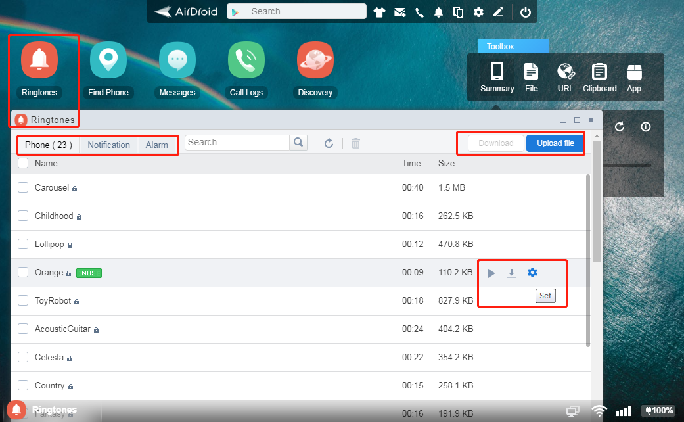Image resolution: width=684 pixels, height=422 pixels.
Task: Open the Messages app icon
Action: tap(177, 61)
